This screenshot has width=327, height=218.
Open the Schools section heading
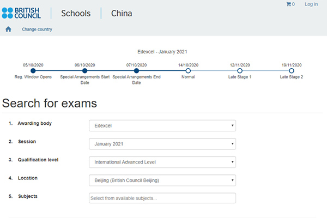[x=76, y=13]
